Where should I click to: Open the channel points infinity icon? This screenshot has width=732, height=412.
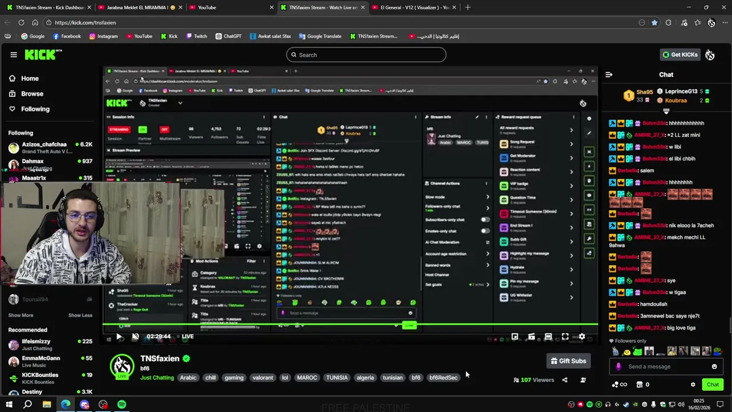tap(619, 385)
